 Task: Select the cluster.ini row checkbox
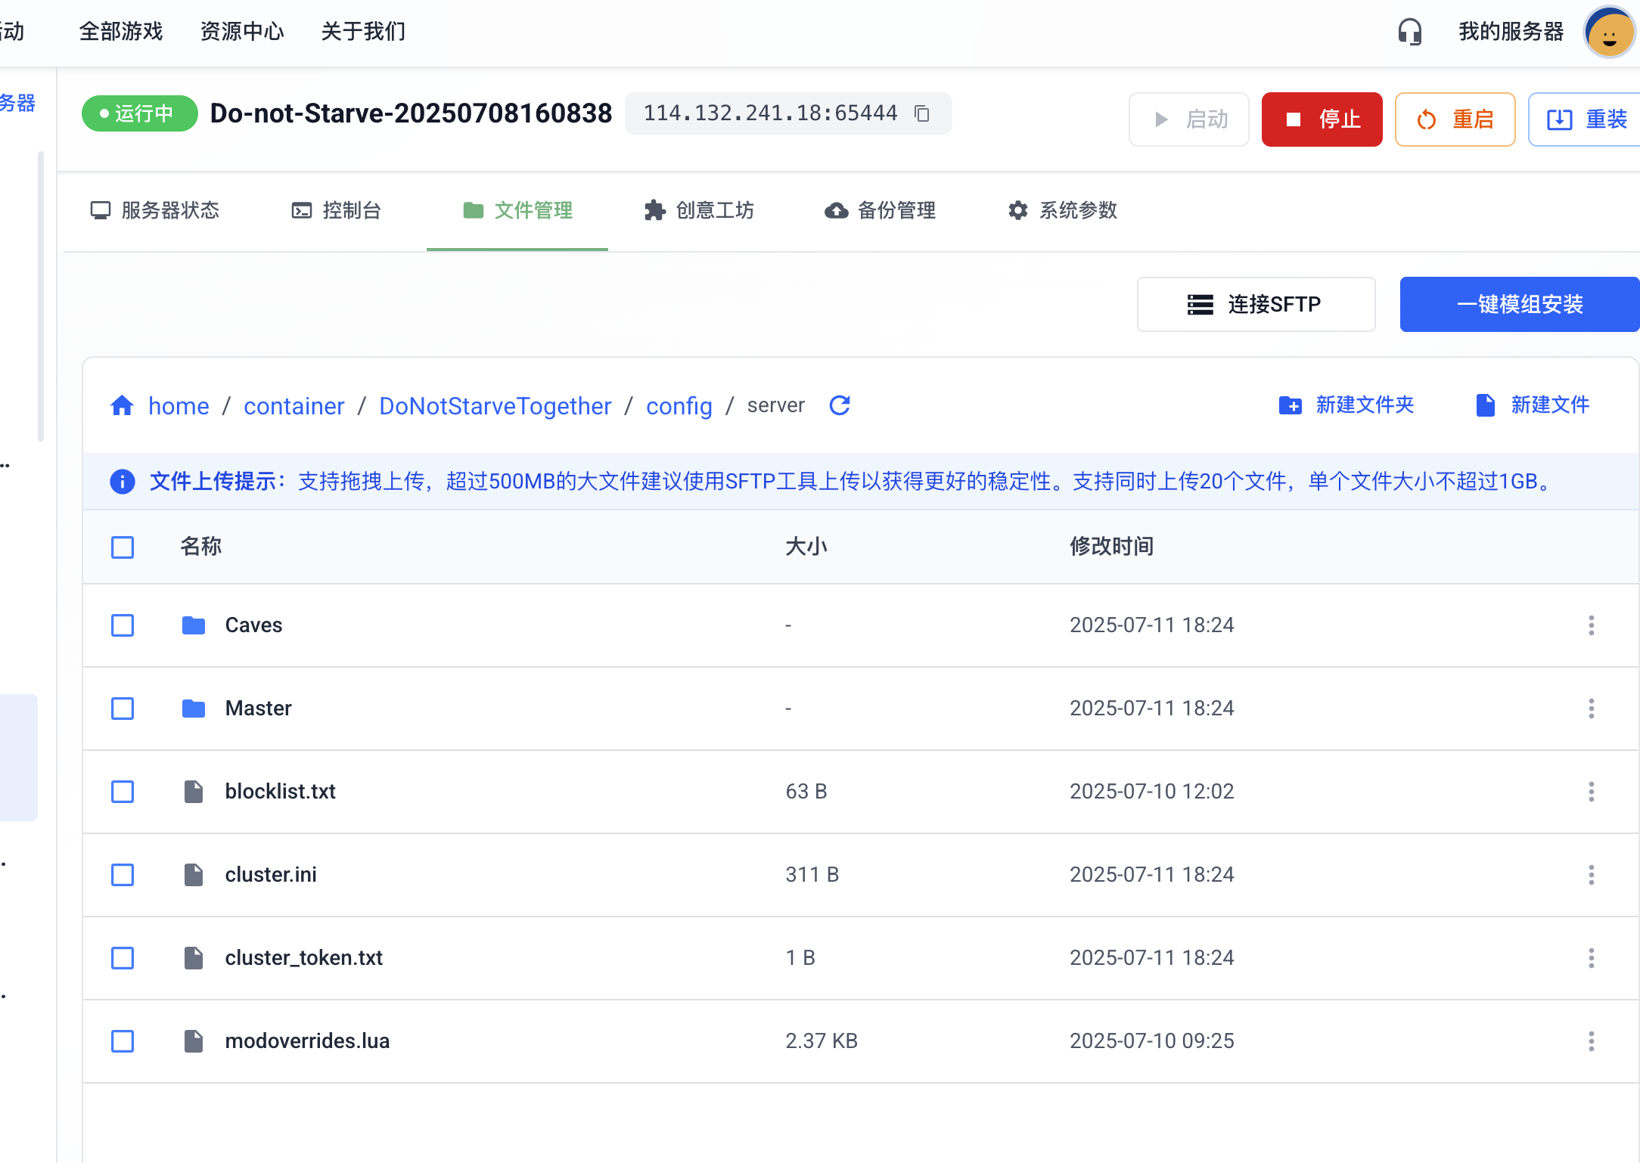(123, 875)
